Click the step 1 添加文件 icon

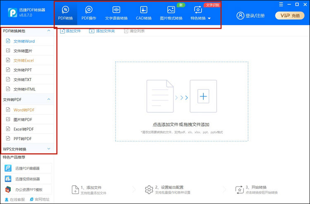point(75,190)
